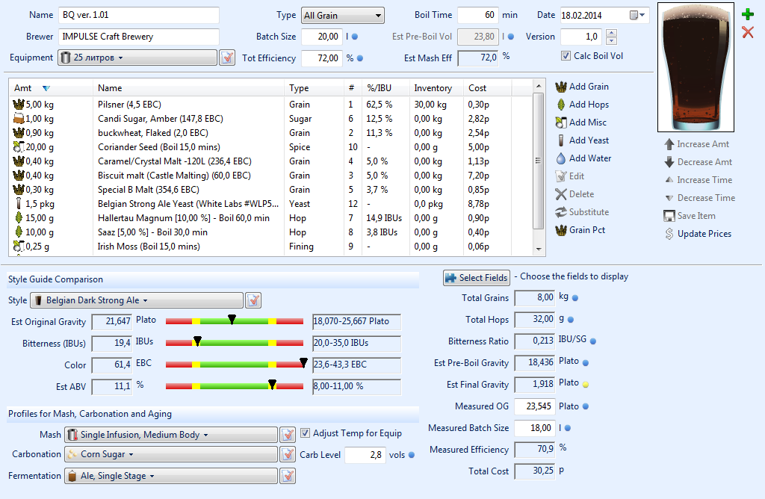The width and height of the screenshot is (765, 499).
Task: Sort ingredients by the Inventory column header
Action: 433,88
